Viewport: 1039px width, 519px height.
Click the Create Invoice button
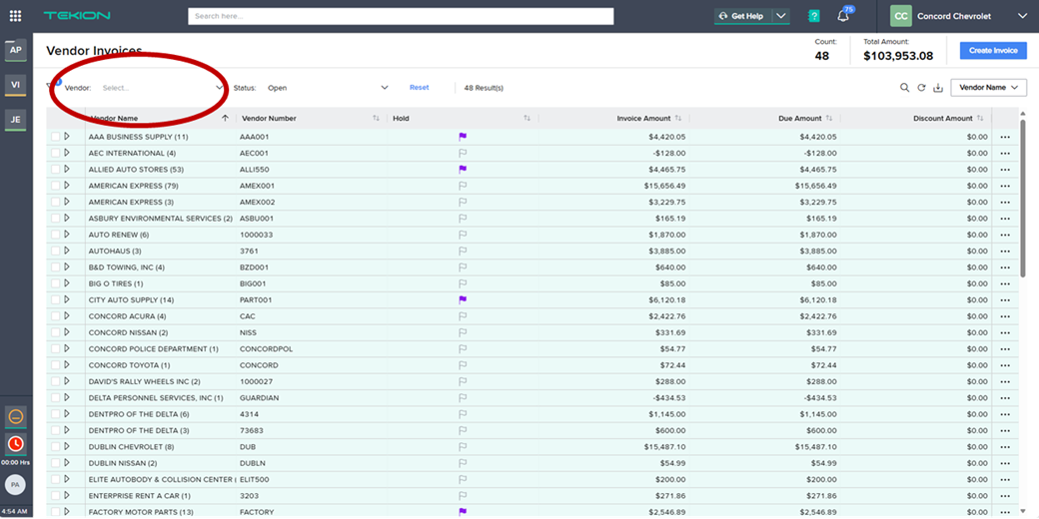click(x=992, y=50)
